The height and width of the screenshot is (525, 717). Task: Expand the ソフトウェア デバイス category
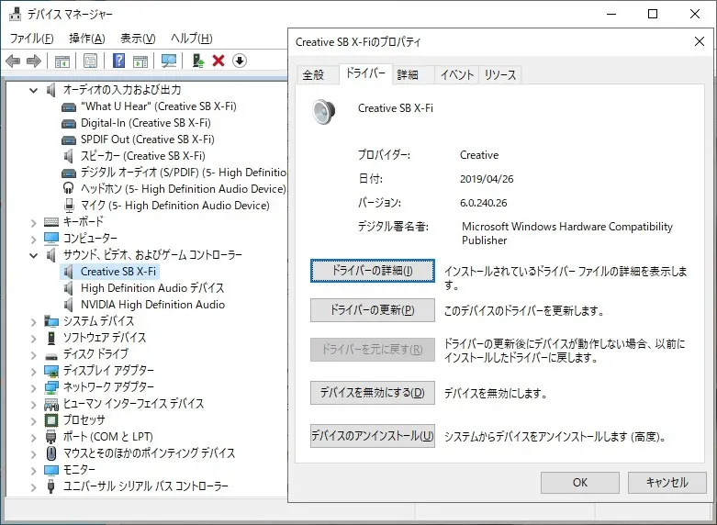pyautogui.click(x=33, y=339)
